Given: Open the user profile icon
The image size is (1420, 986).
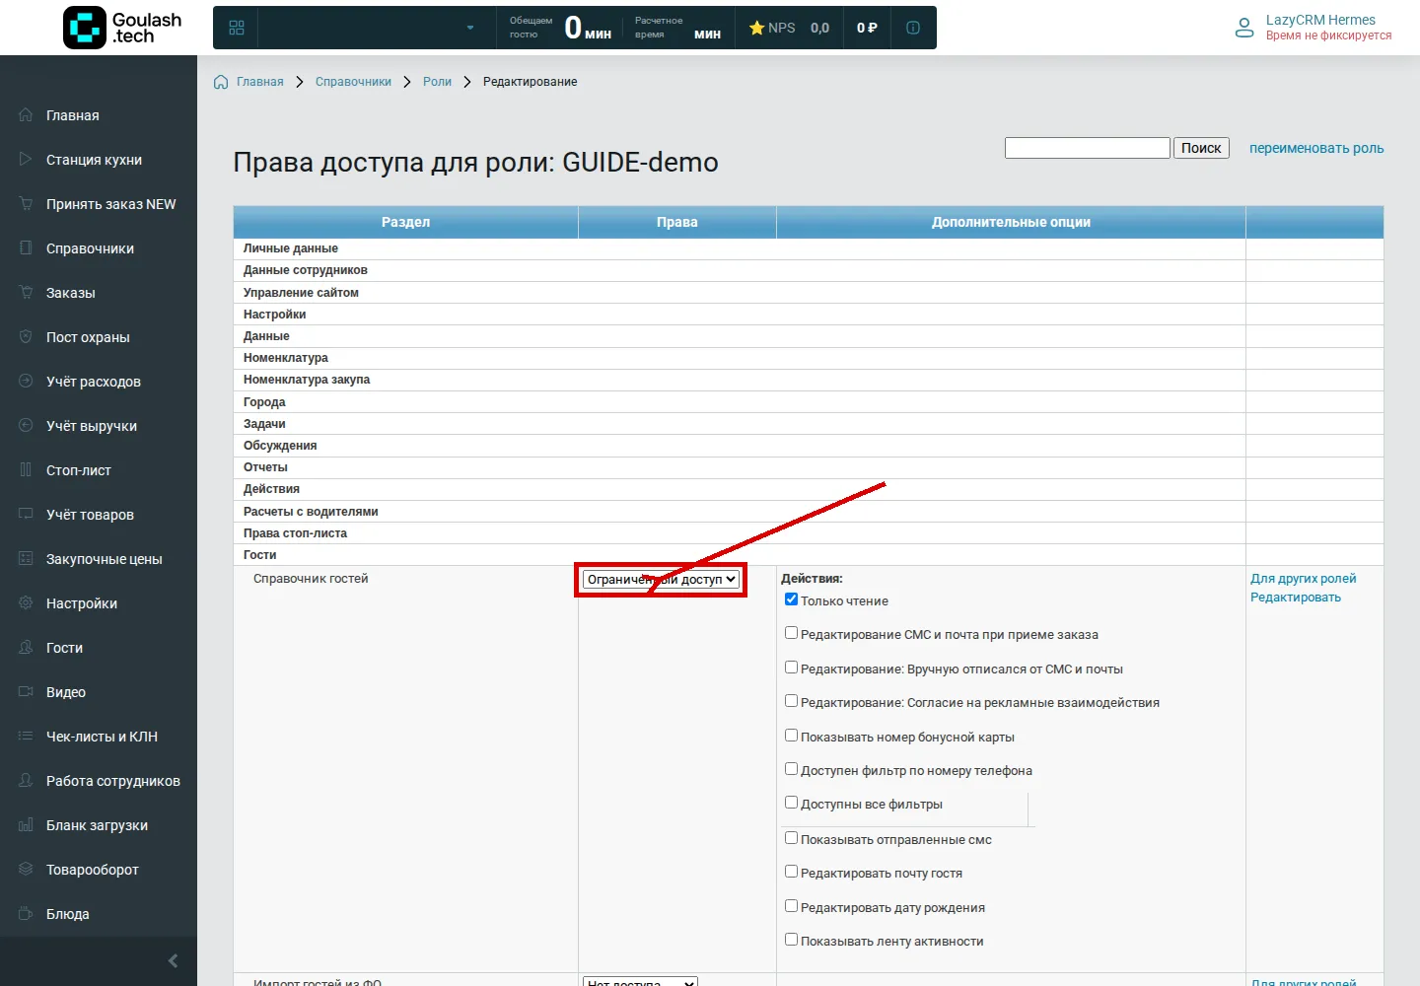Looking at the screenshot, I should point(1244,28).
